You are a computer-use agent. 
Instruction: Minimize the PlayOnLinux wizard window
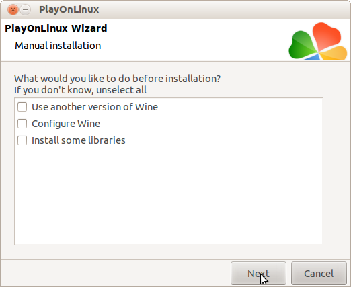point(26,10)
